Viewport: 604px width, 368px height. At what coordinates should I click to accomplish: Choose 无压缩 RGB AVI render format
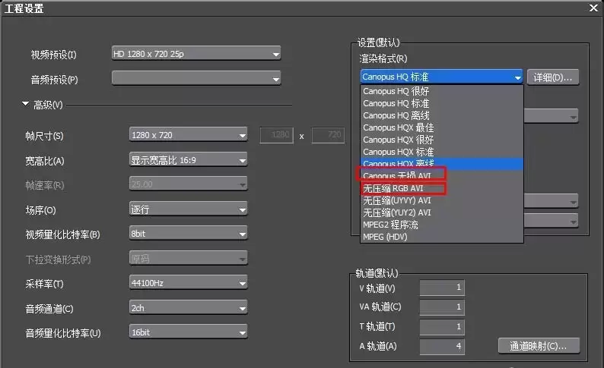point(442,188)
